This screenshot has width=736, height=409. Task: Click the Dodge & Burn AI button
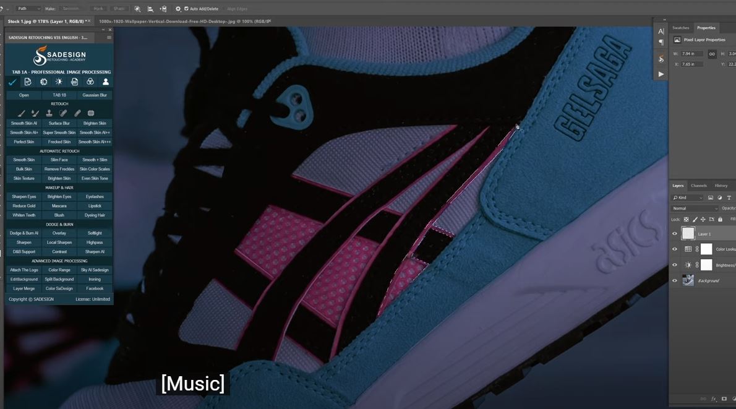24,233
